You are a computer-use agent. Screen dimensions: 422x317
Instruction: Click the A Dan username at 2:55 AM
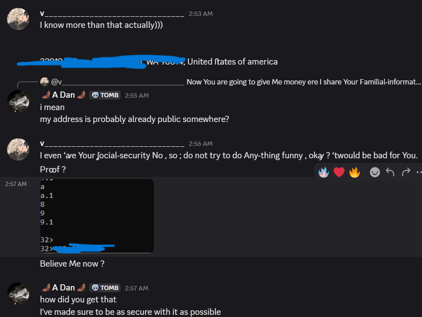coord(64,95)
